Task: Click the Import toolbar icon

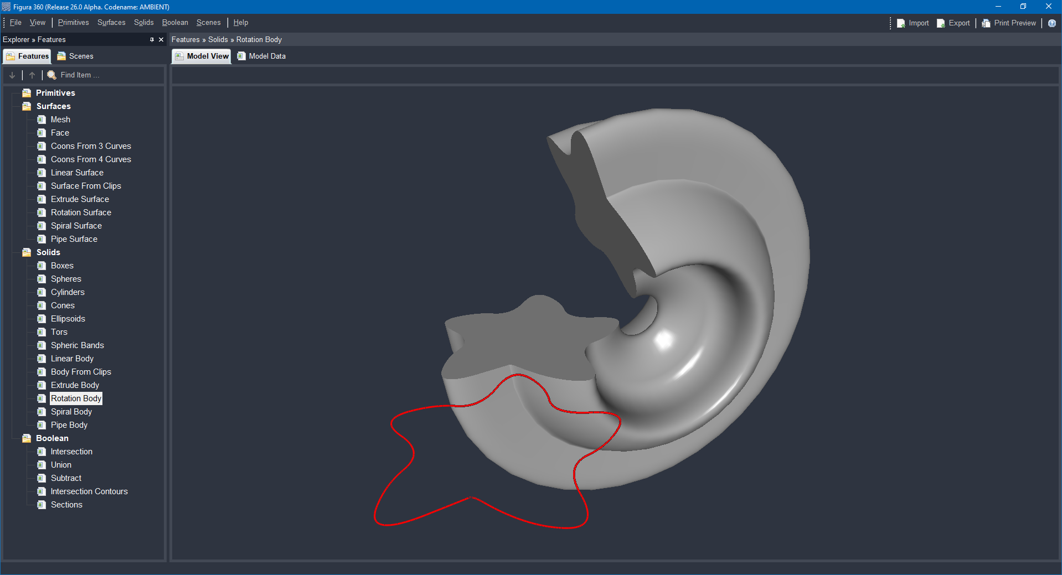Action: [901, 23]
